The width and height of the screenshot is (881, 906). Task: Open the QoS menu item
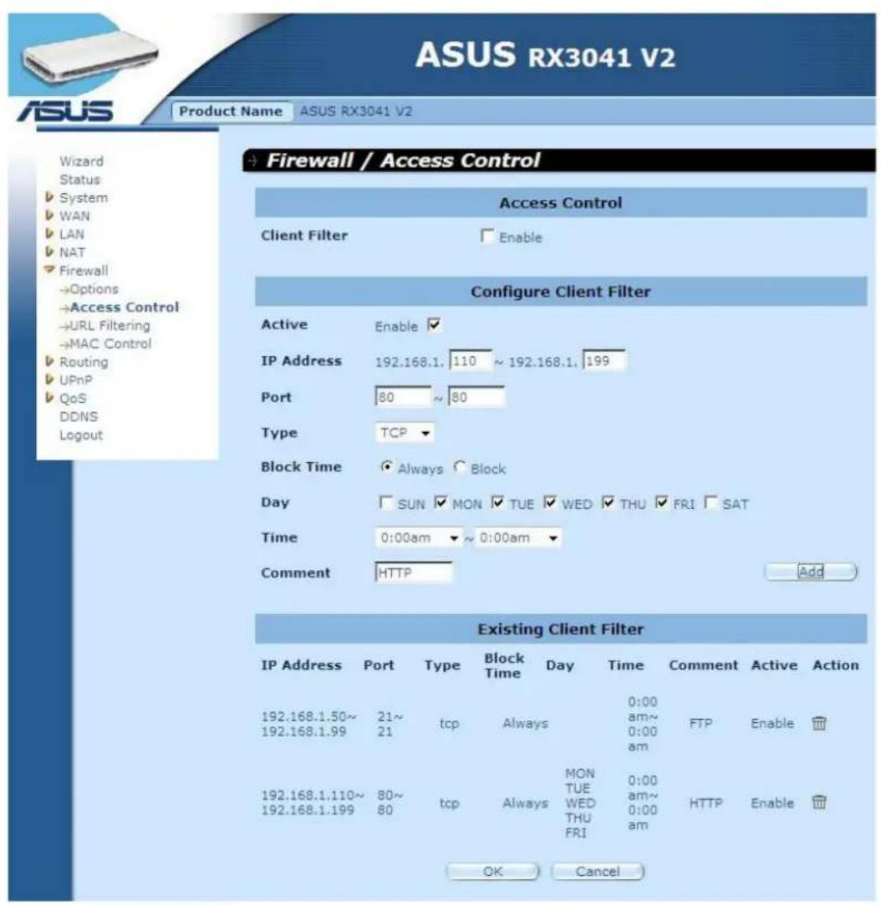pyautogui.click(x=73, y=399)
